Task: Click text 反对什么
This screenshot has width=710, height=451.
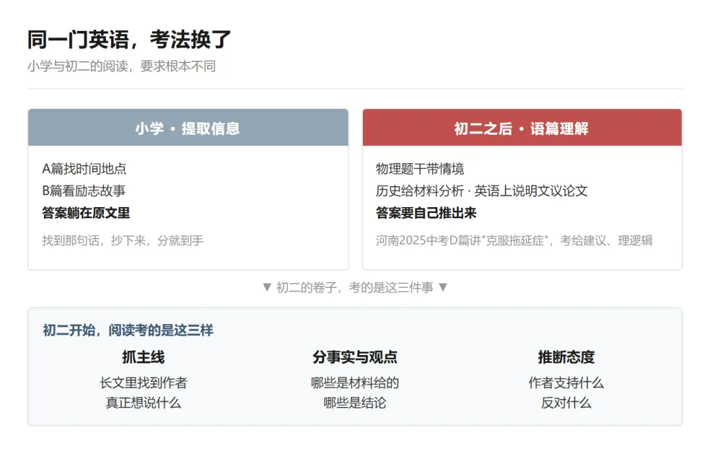Action: 566,402
